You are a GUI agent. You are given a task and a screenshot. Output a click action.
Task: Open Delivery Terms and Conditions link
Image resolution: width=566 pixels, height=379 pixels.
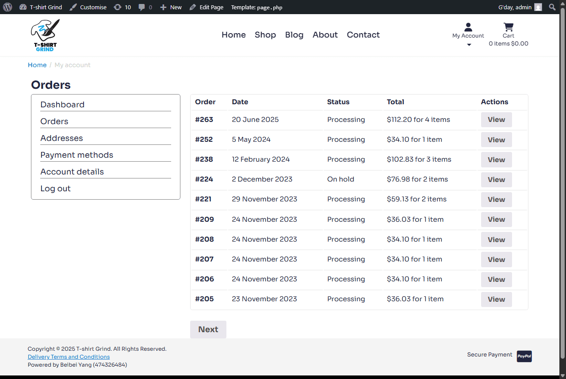[69, 357]
